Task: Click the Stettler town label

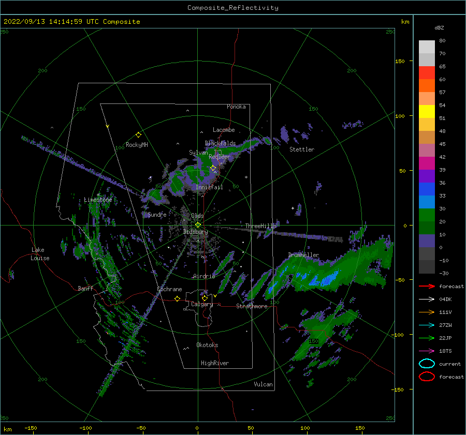Action: 302,149
